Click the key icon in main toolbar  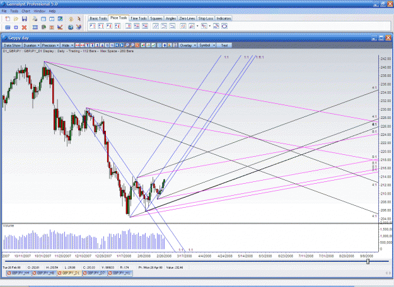[71, 19]
